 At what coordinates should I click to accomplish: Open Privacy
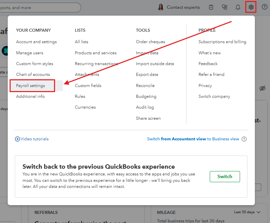tap(205, 86)
